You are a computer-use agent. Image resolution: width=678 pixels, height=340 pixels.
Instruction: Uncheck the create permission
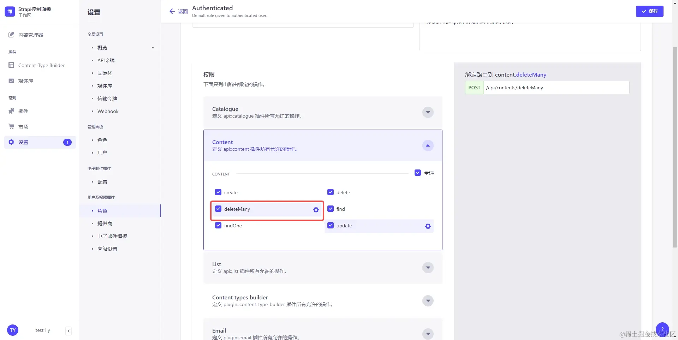pyautogui.click(x=218, y=192)
